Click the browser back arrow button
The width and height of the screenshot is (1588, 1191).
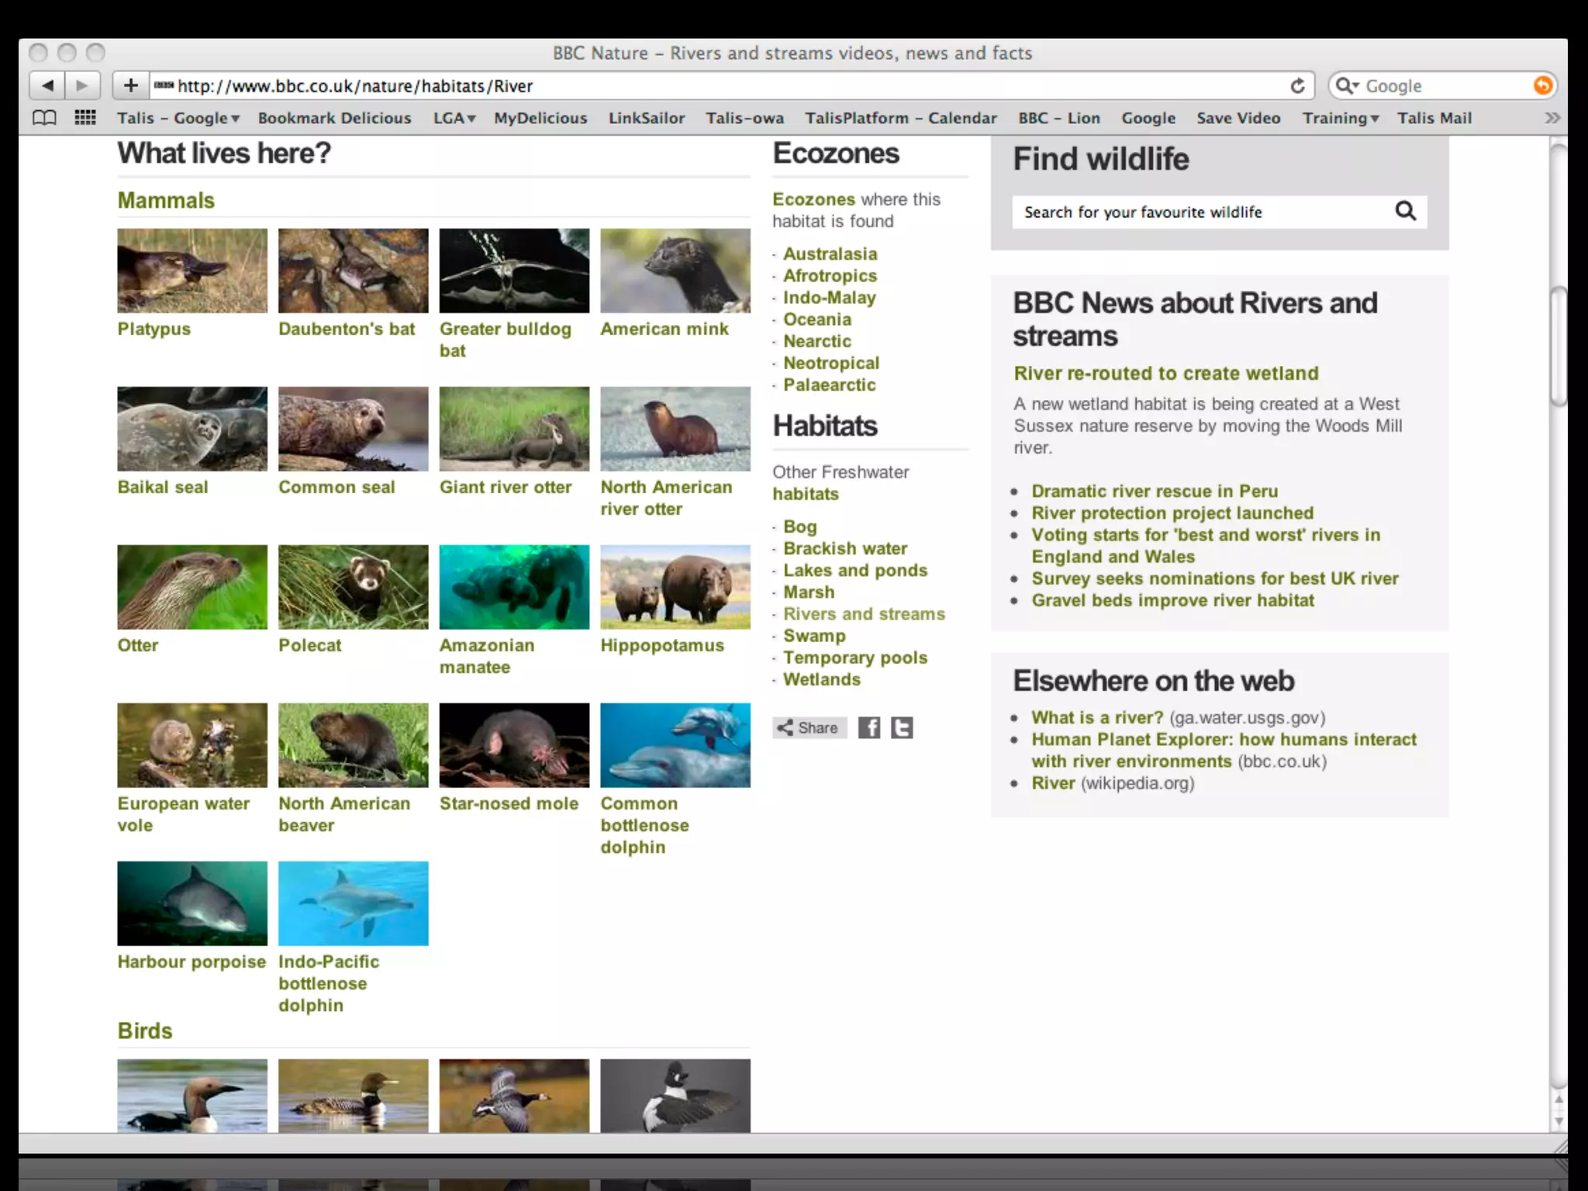coord(47,85)
